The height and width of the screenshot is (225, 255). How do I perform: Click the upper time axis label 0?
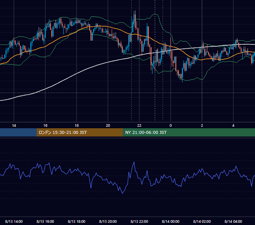tap(171, 126)
